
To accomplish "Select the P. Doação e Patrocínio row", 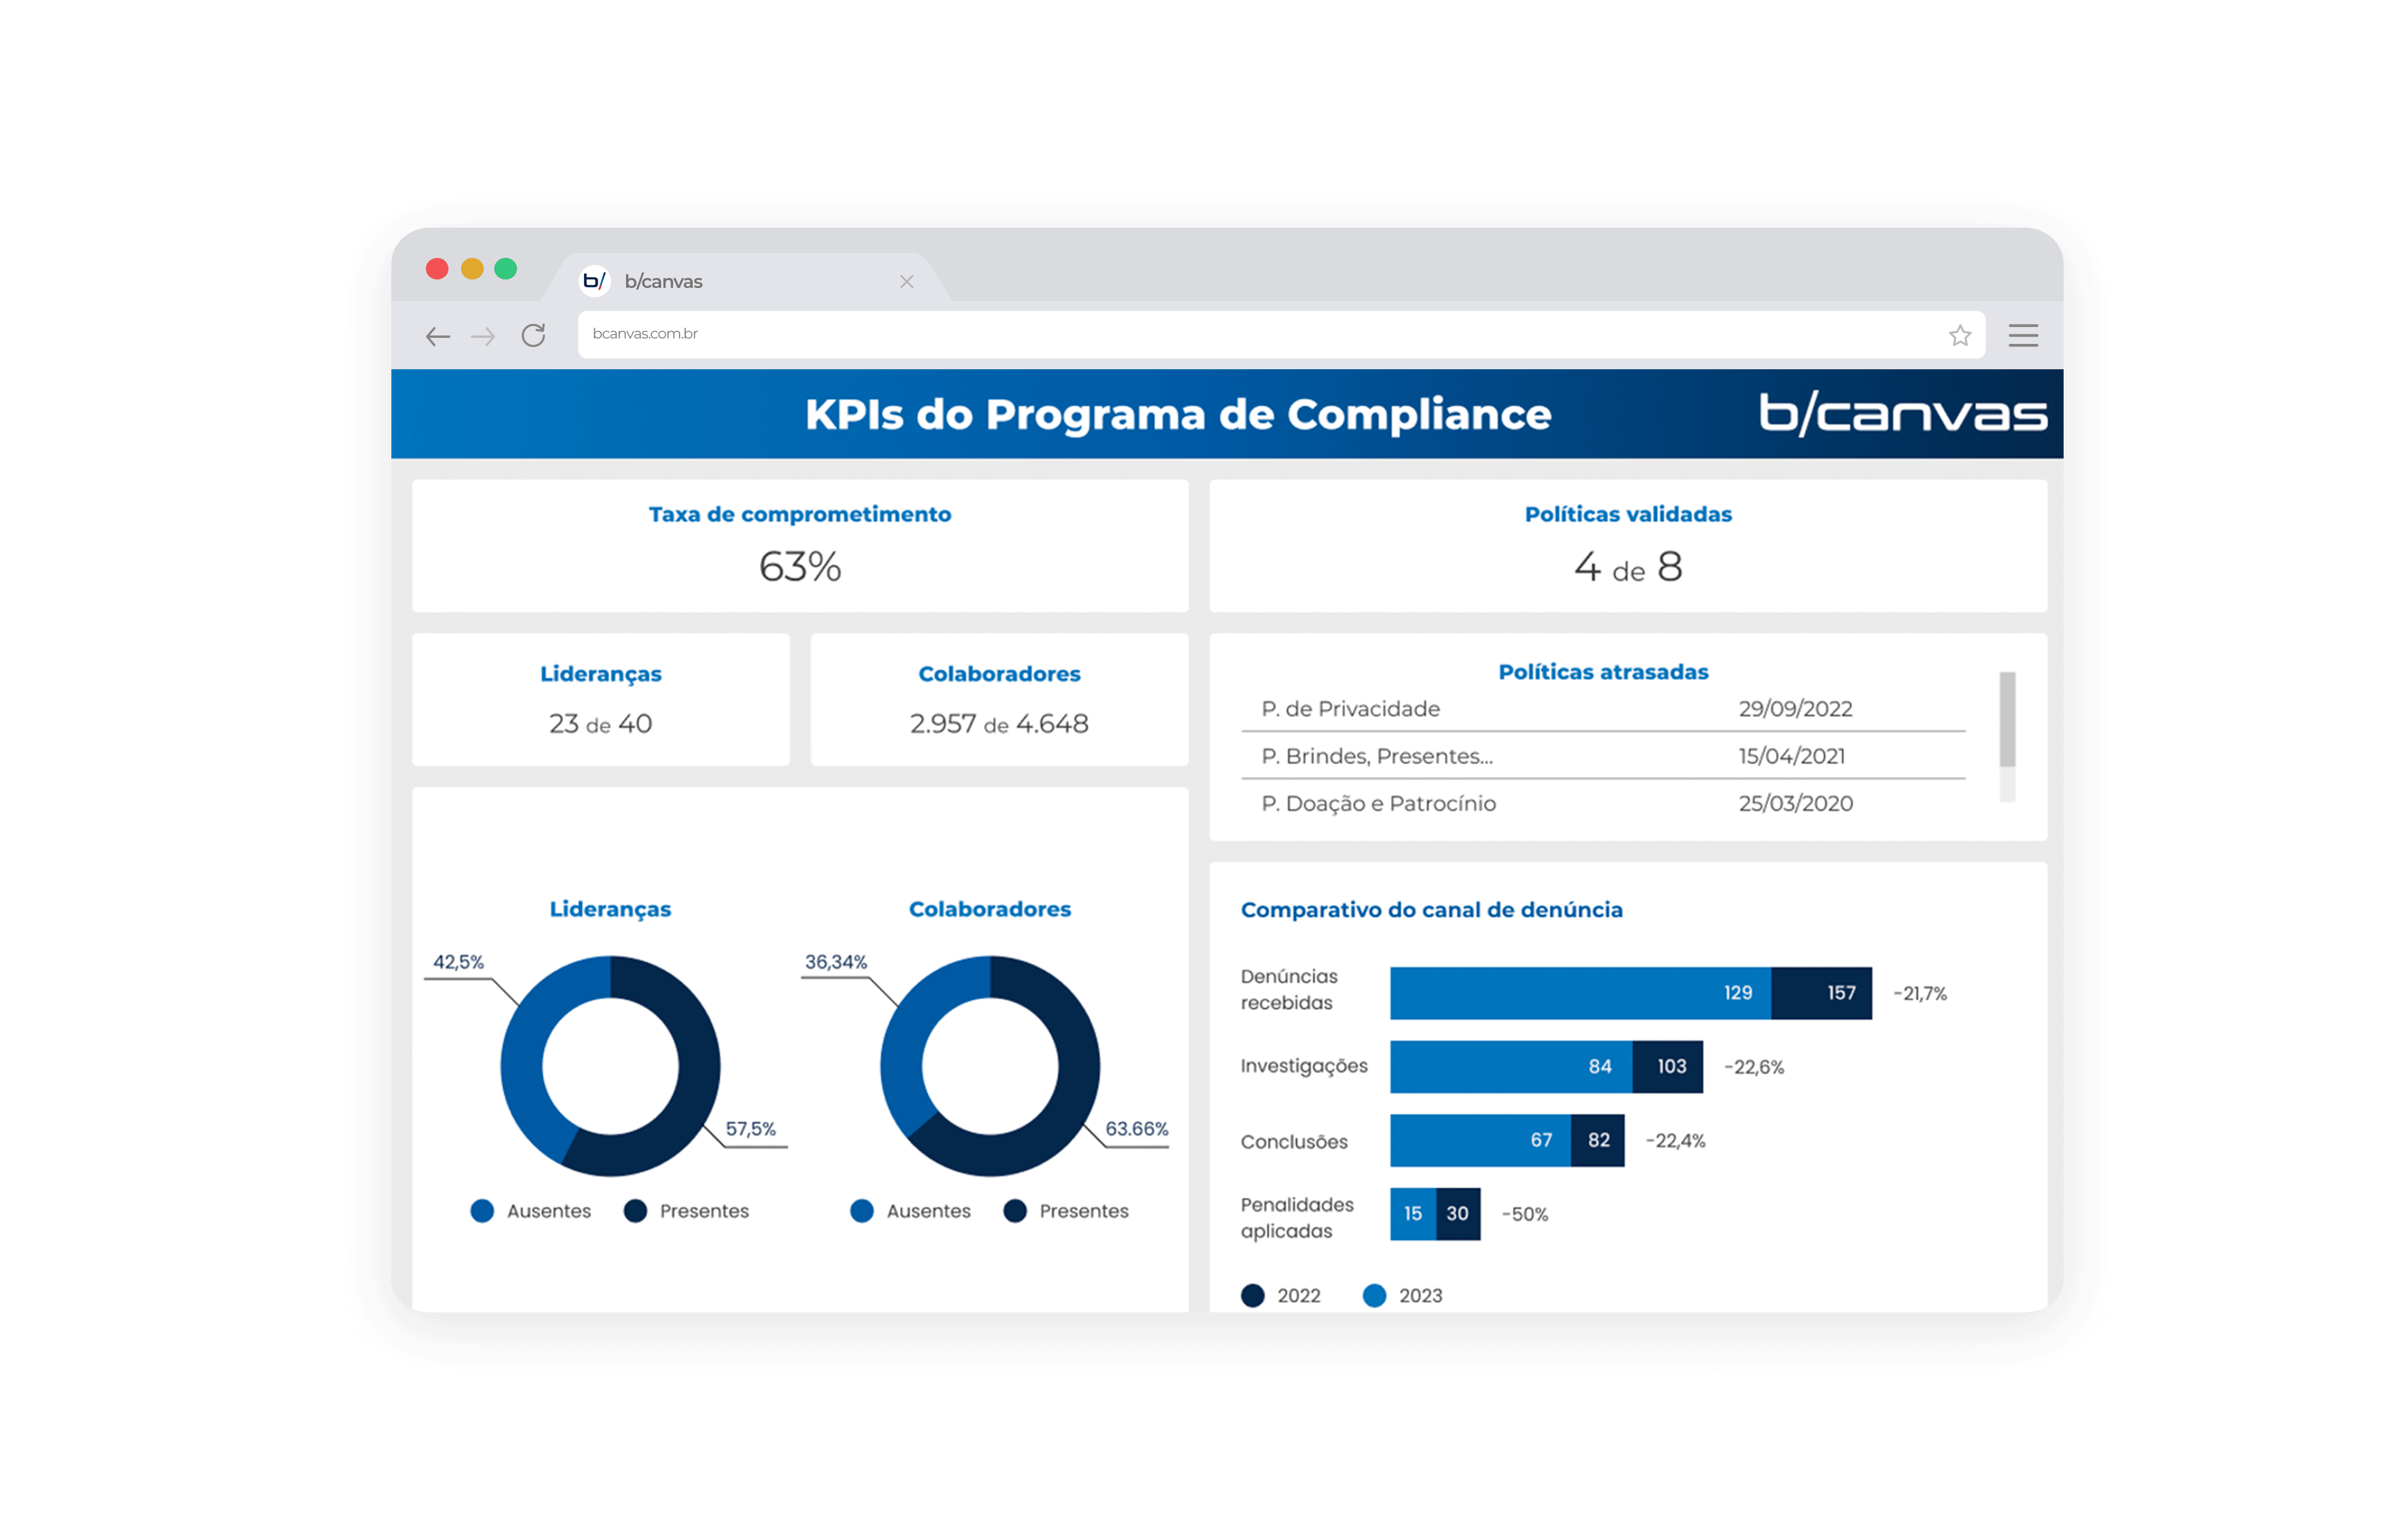I will coord(1603,802).
